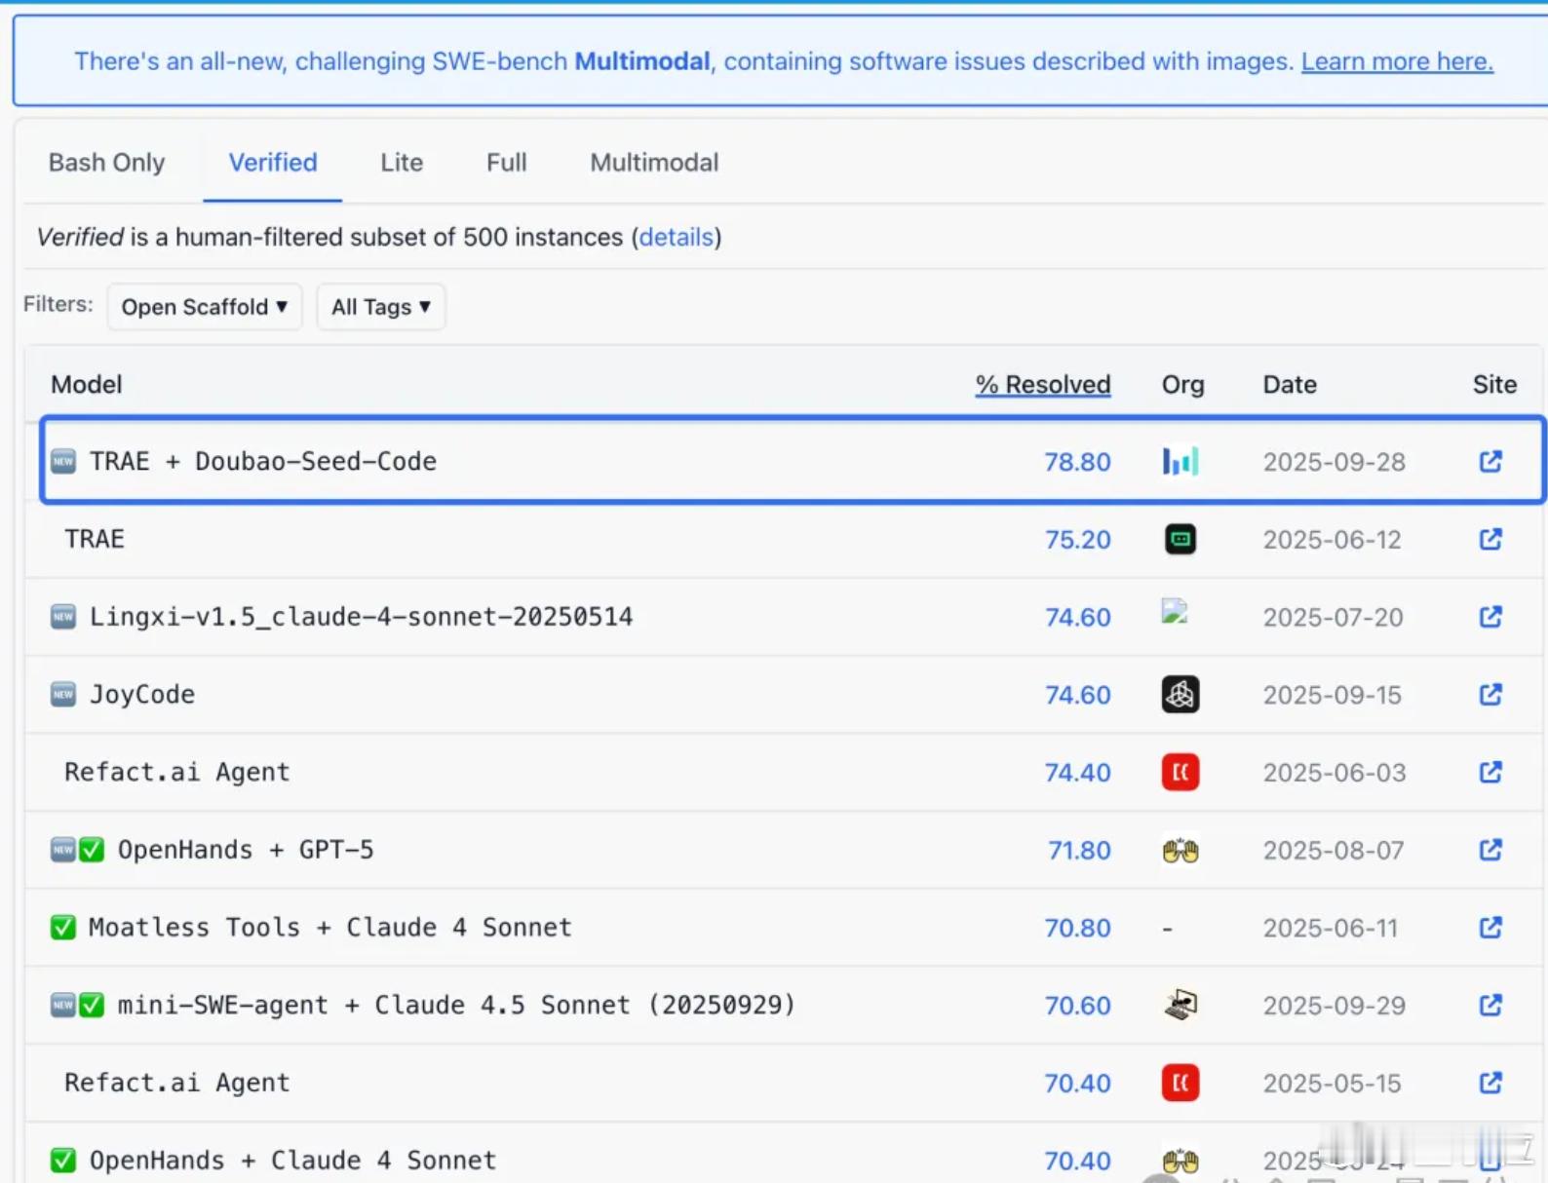Image resolution: width=1548 pixels, height=1183 pixels.
Task: Sort by the % Resolved column header
Action: click(1043, 385)
